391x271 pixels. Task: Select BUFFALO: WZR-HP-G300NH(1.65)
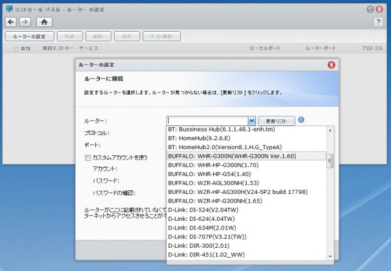(x=246, y=201)
